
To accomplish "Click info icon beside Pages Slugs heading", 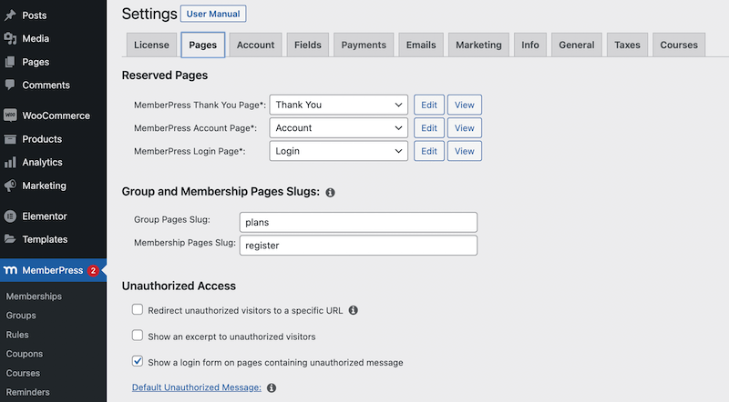I will [x=330, y=192].
